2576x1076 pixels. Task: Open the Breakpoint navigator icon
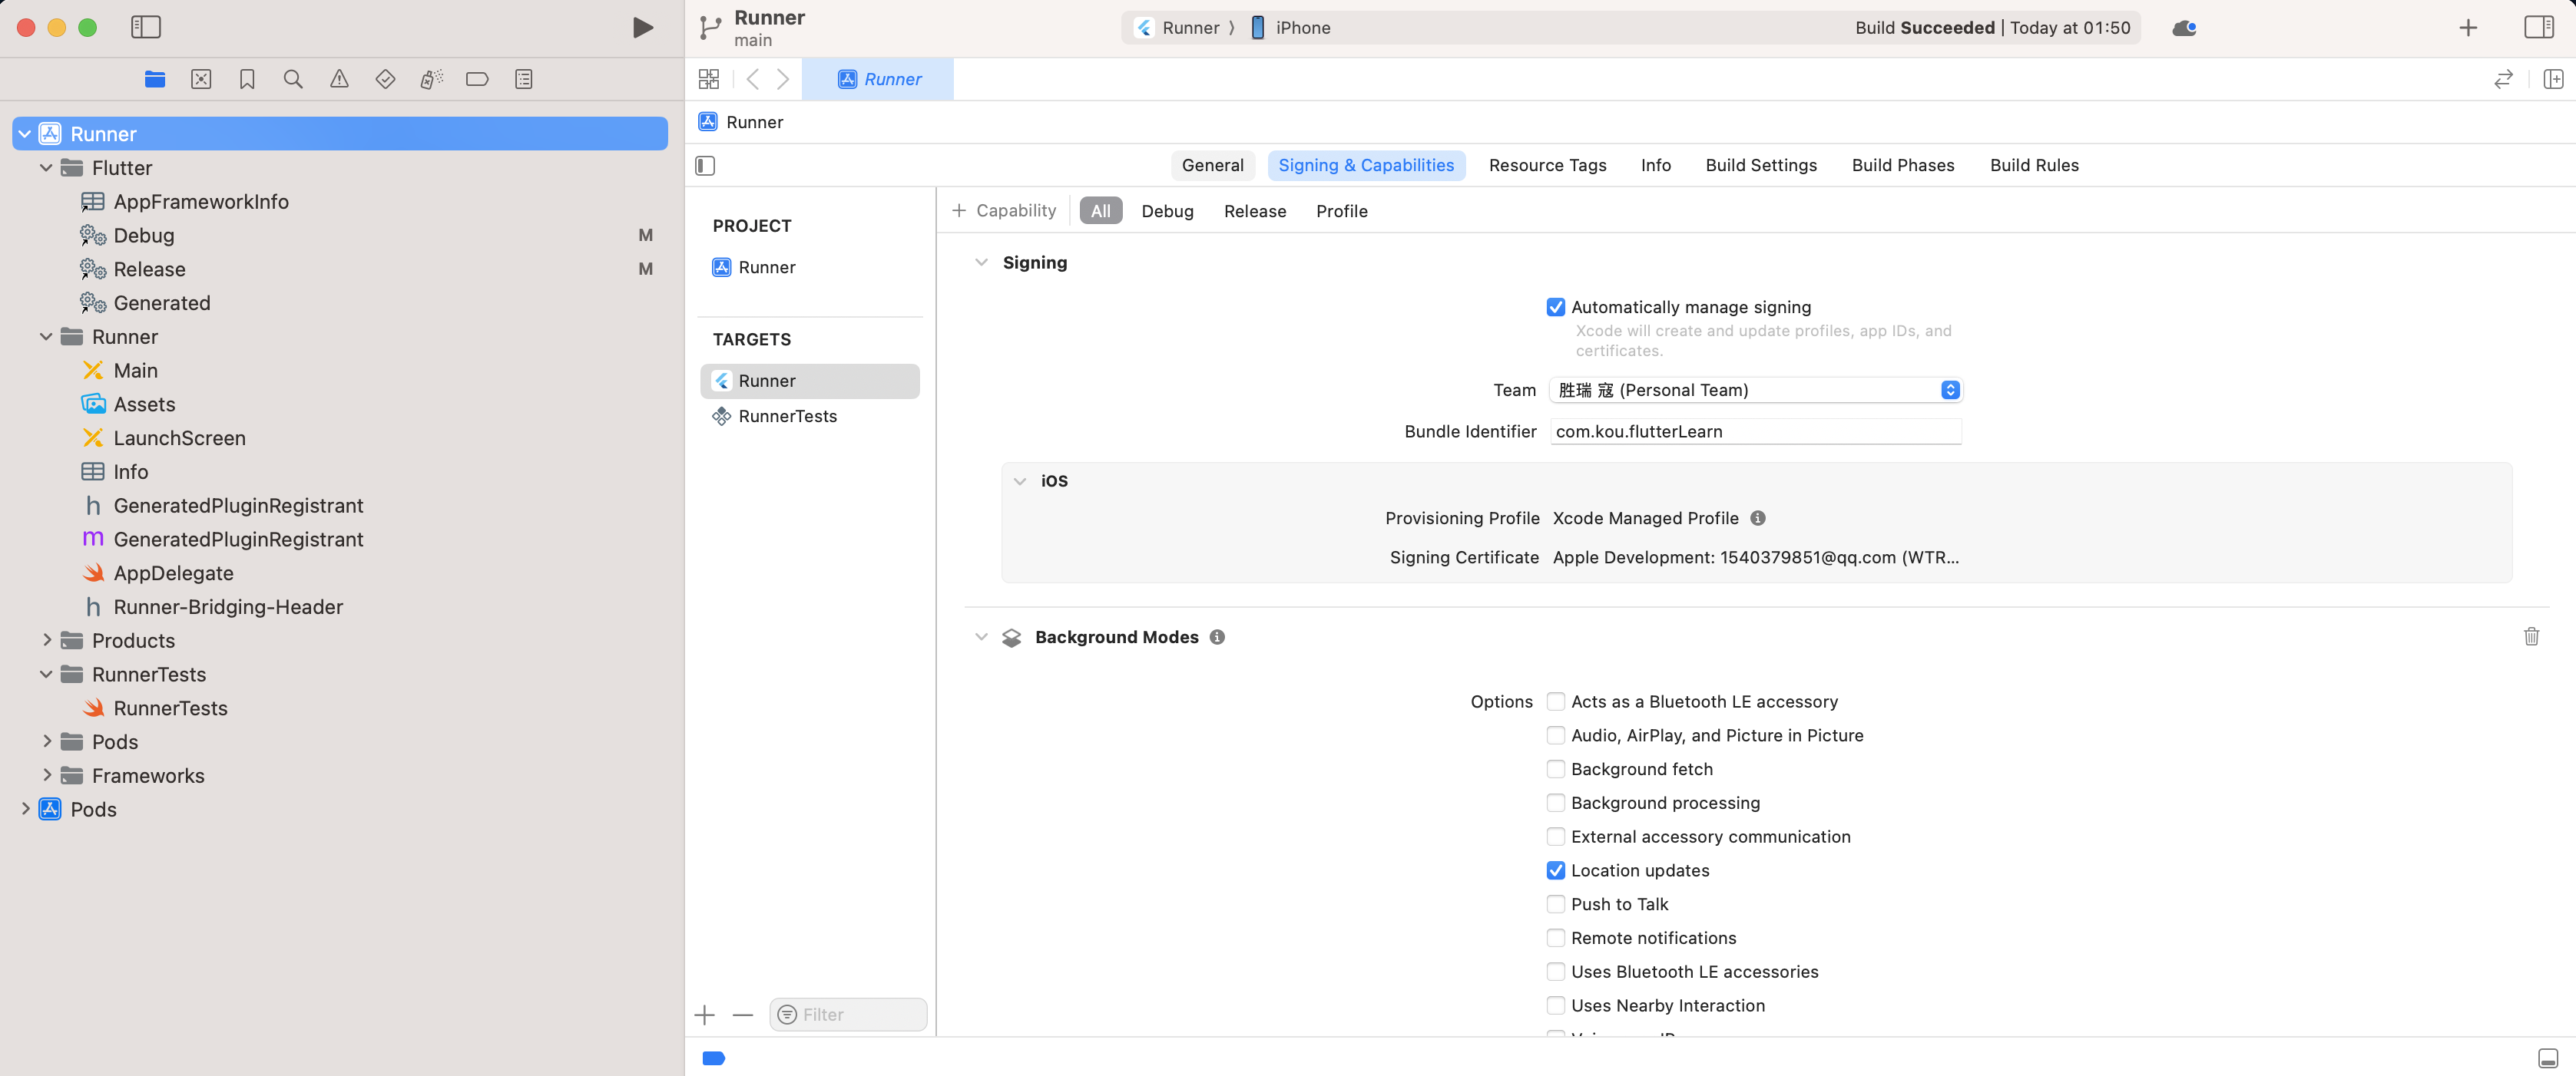[x=477, y=79]
